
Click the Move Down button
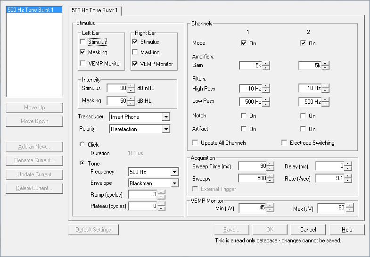tap(34, 121)
